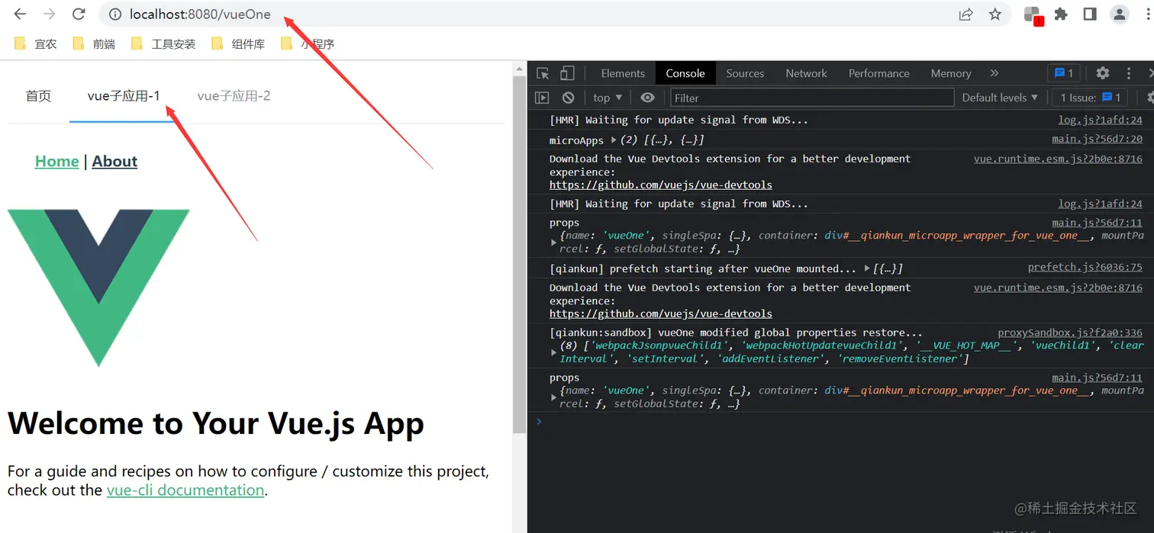Reload the page with the refresh icon
This screenshot has width=1154, height=533.
pyautogui.click(x=78, y=14)
